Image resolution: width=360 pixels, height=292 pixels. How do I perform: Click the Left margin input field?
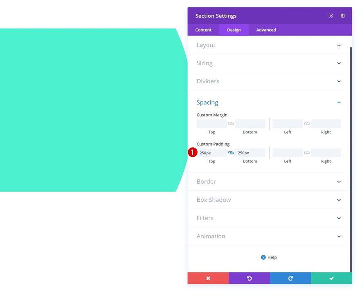coord(287,123)
